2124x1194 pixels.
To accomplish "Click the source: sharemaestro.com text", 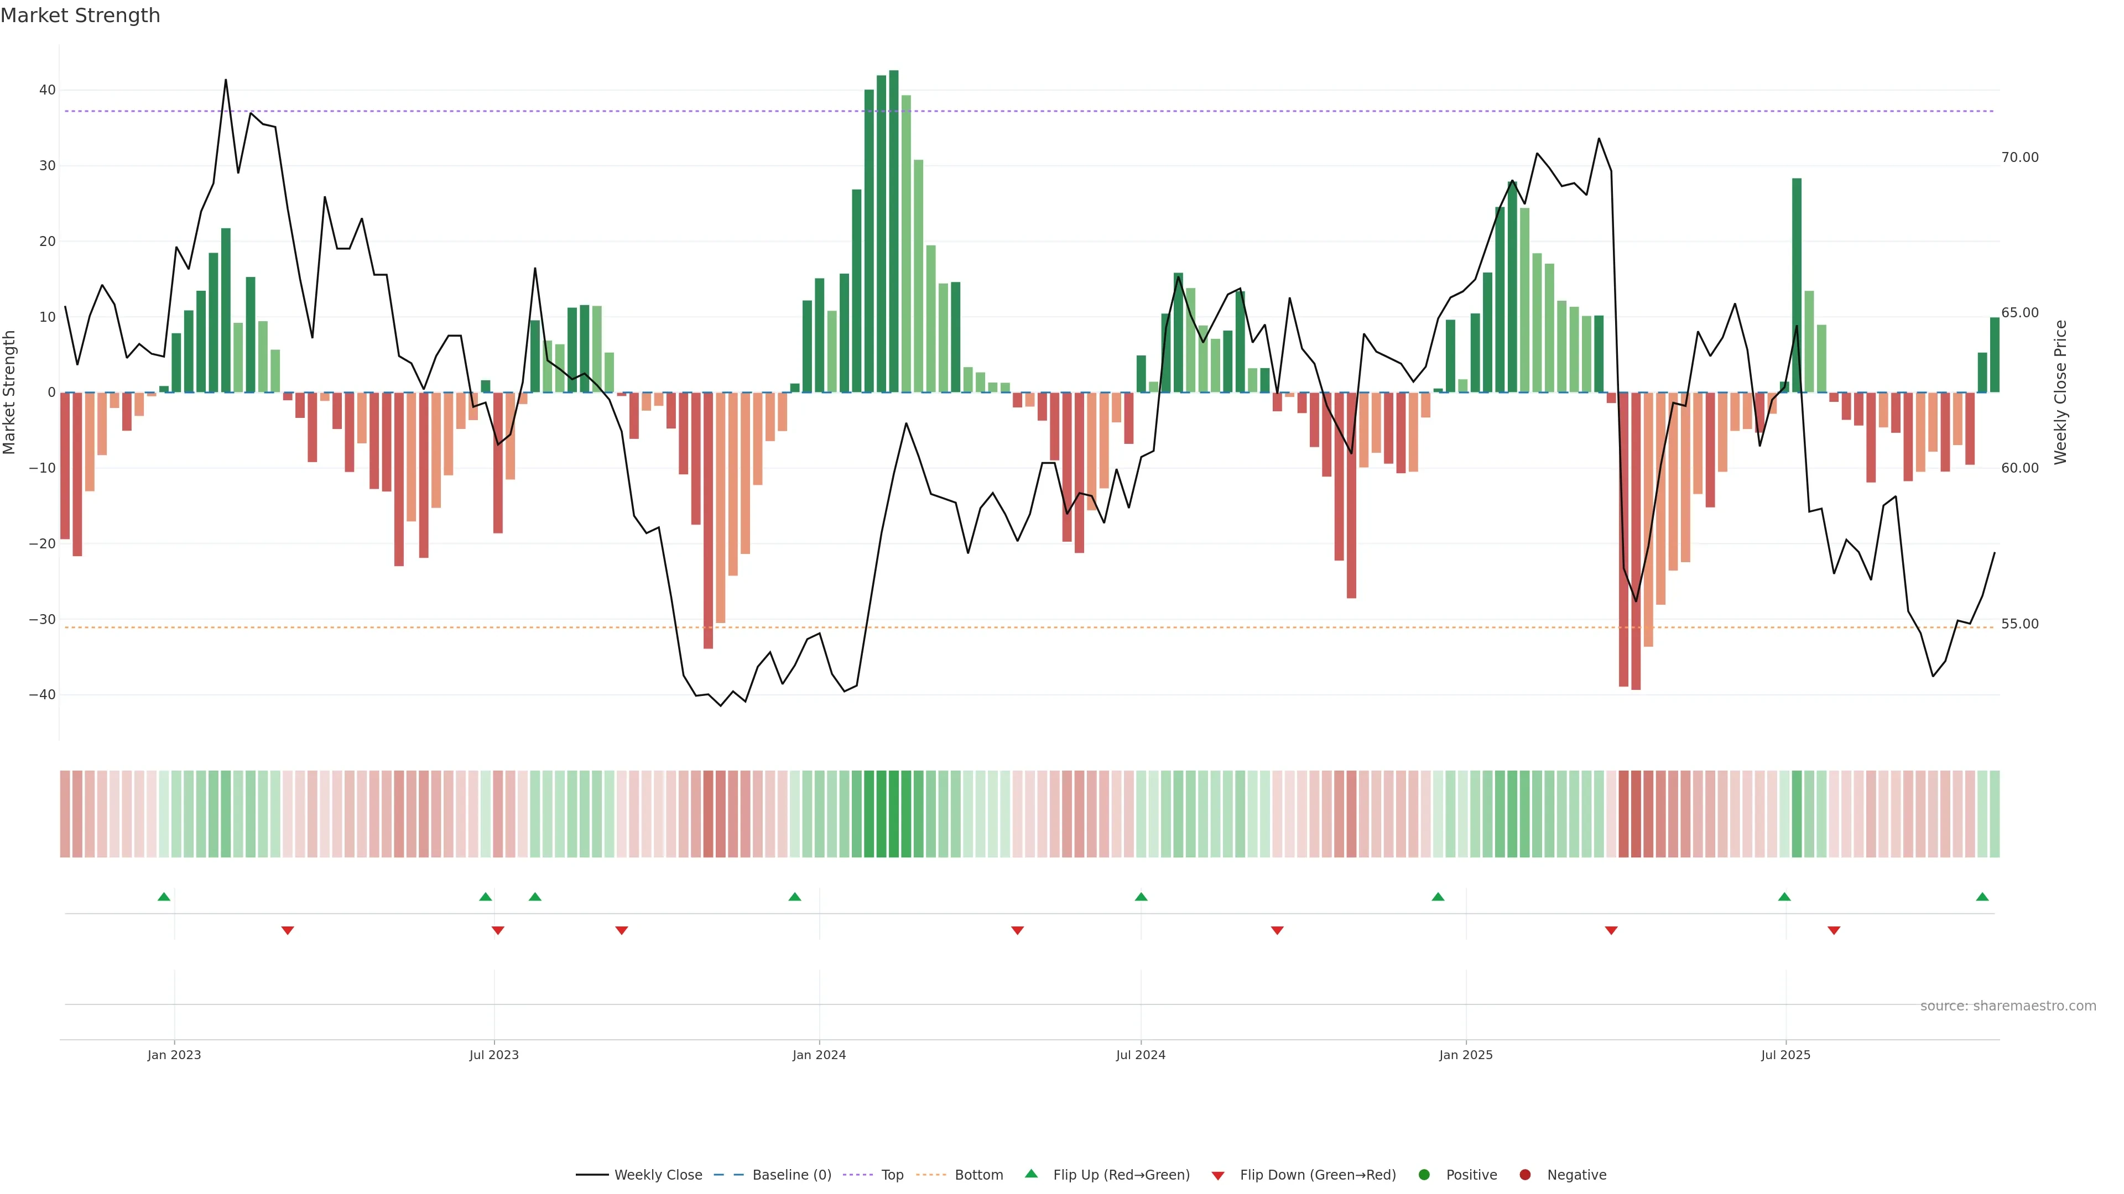I will point(2008,1006).
